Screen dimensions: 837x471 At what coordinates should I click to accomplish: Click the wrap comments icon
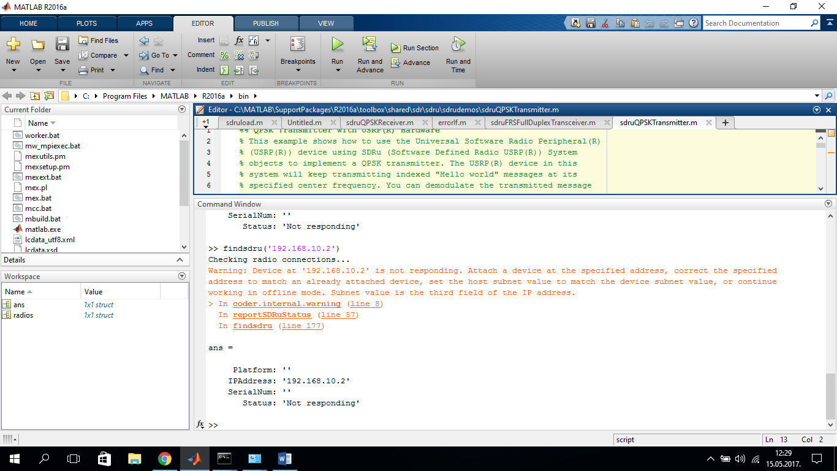tap(253, 55)
